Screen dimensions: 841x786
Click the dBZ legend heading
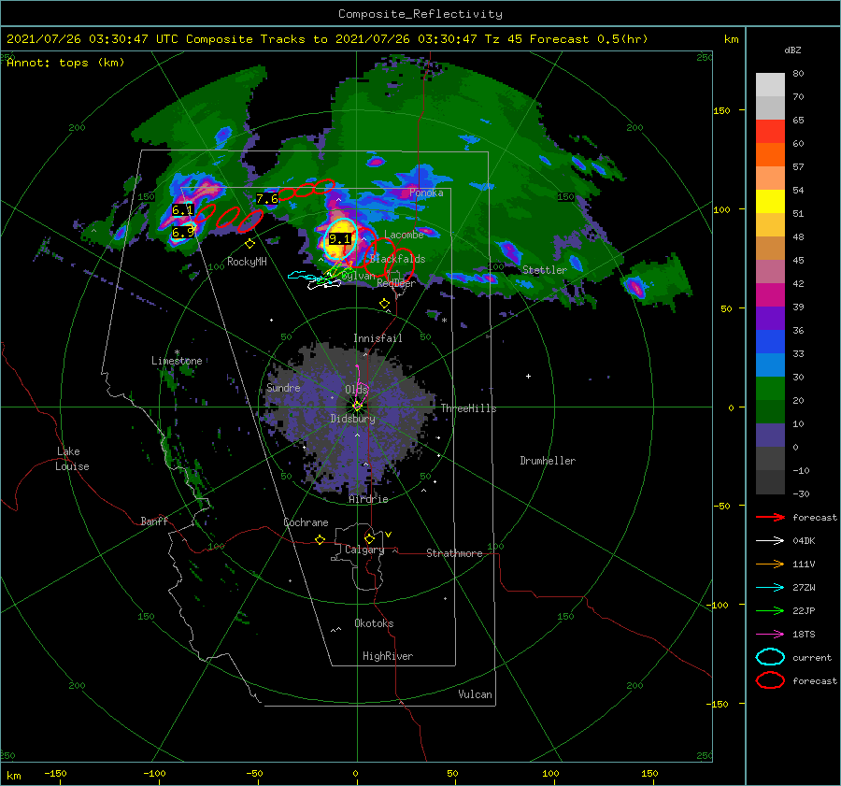(792, 50)
